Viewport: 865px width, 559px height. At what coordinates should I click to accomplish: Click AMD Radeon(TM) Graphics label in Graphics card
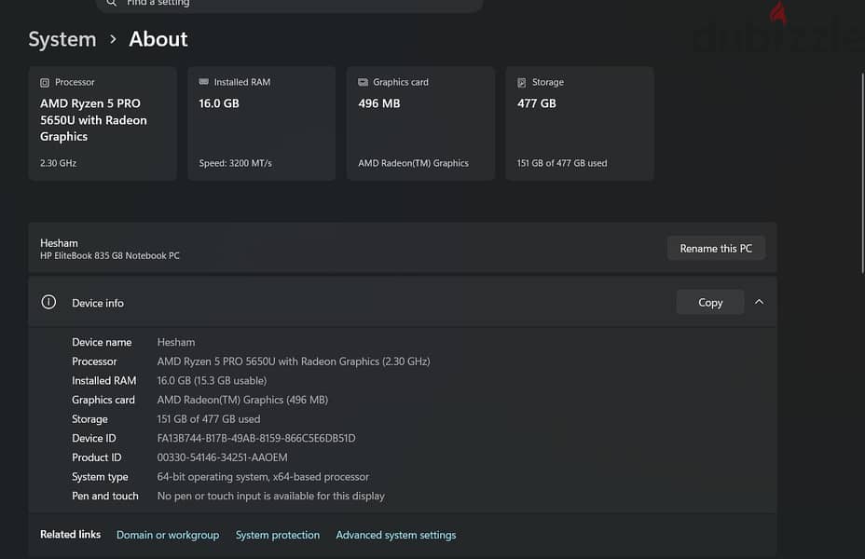click(413, 163)
